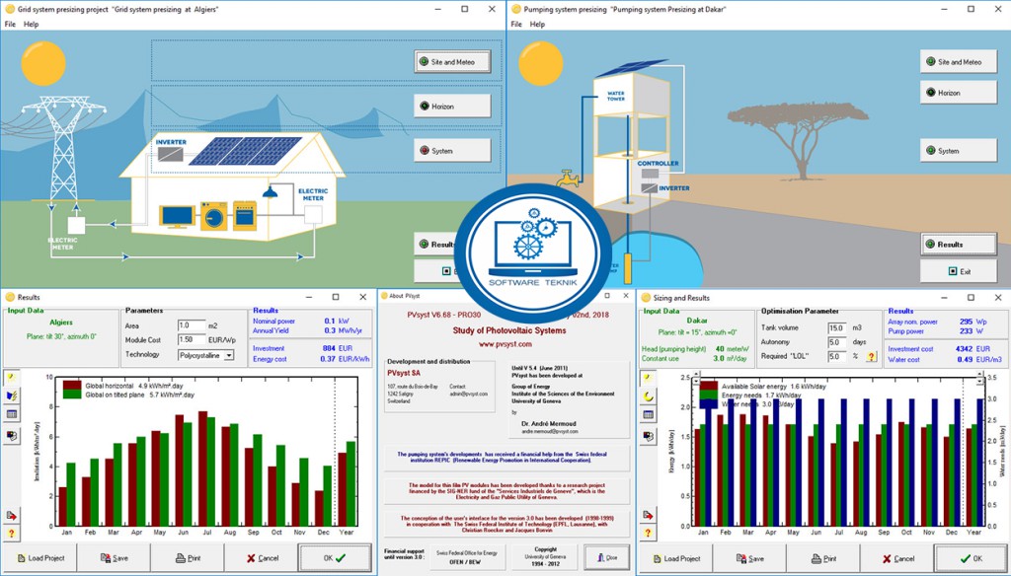The height and width of the screenshot is (576, 1011).
Task: Click the Array nom. power 295 Wp value
Action: pos(972,322)
